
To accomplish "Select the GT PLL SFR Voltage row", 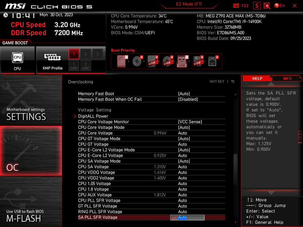I will [151, 206].
